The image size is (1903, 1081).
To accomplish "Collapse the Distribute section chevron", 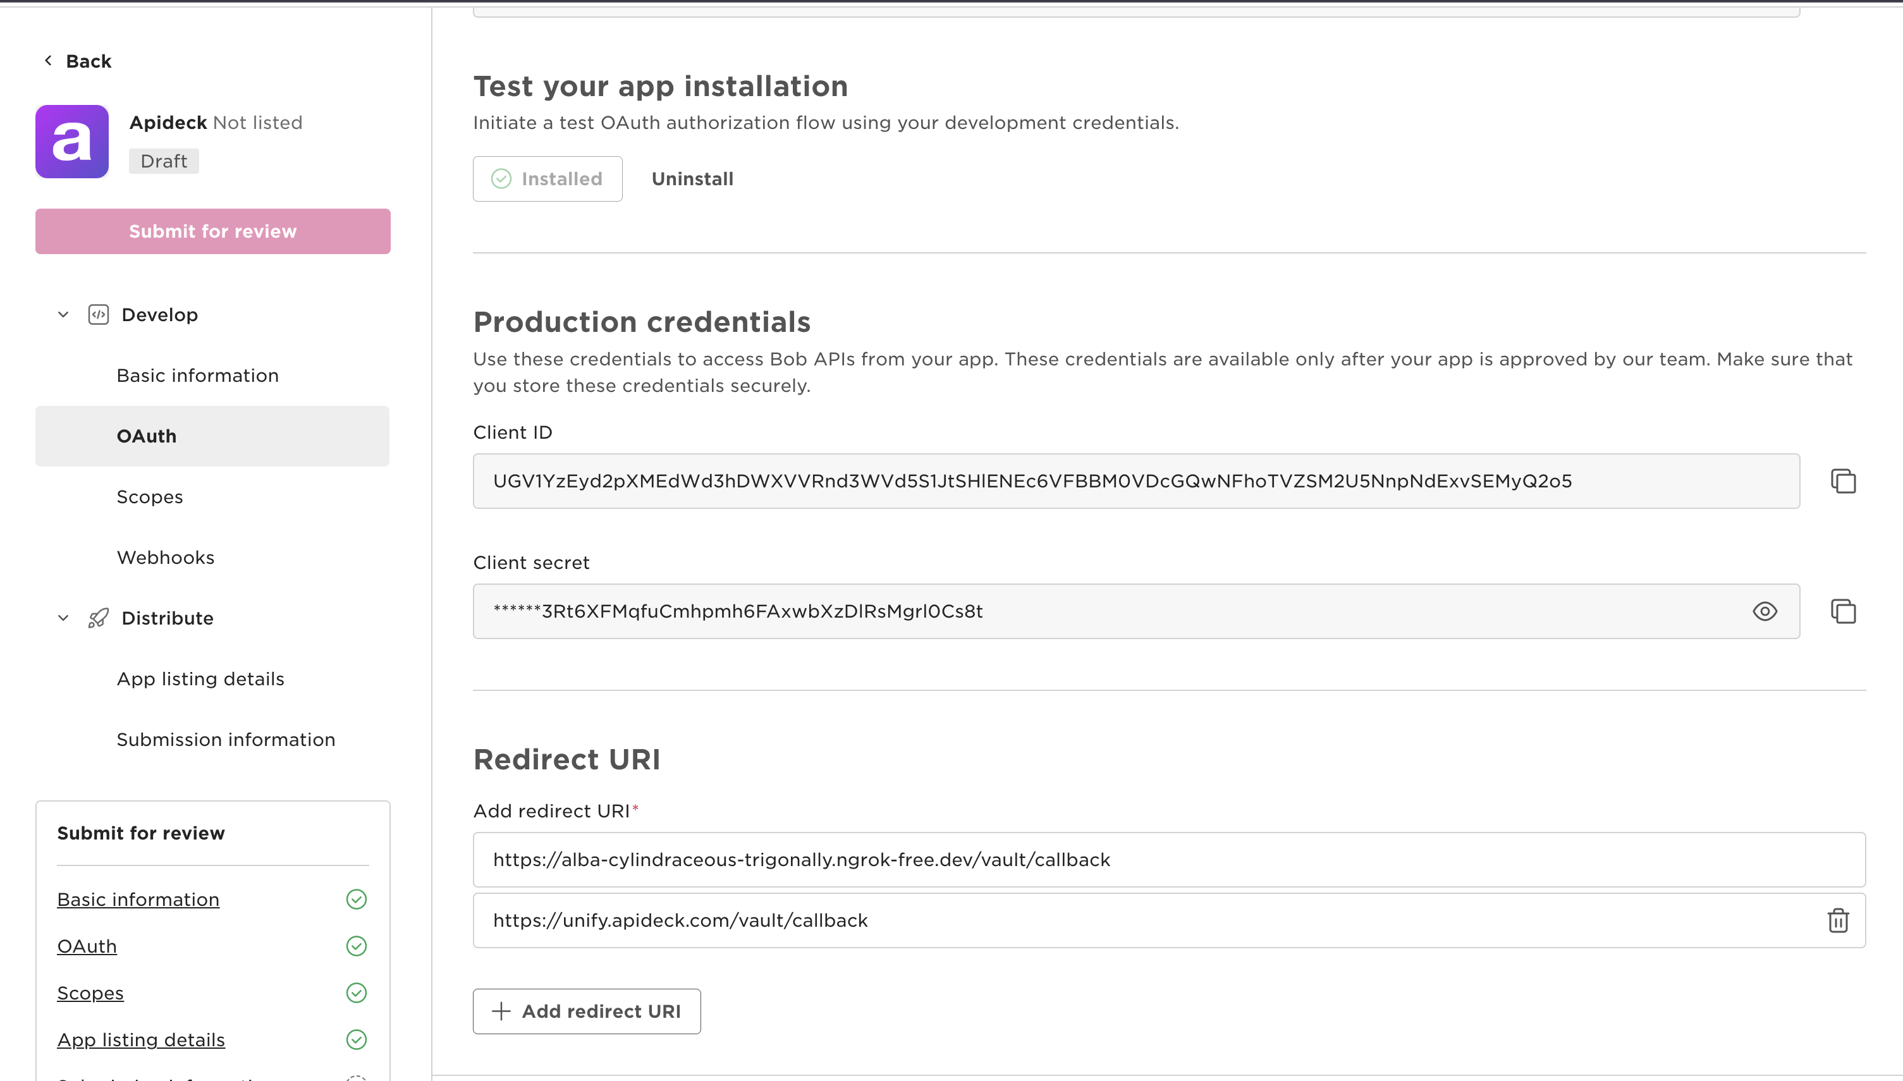I will (x=63, y=618).
